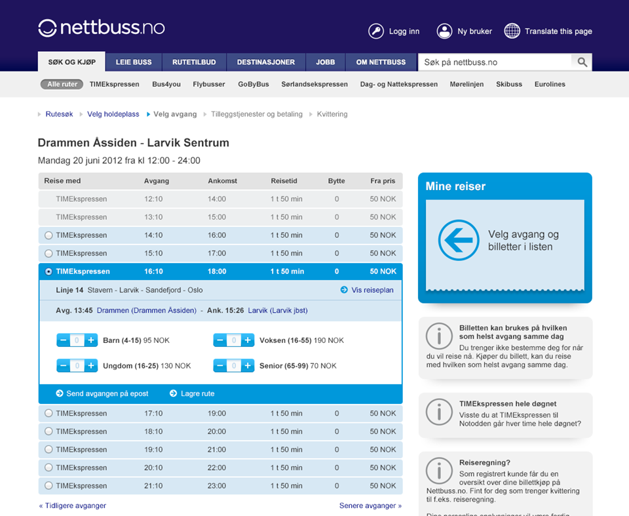Image resolution: width=629 pixels, height=516 pixels.
Task: Click the info icon beside Reiseregning?
Action: [x=439, y=471]
